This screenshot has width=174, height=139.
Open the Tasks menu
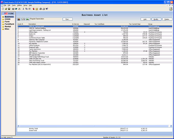[14, 5]
